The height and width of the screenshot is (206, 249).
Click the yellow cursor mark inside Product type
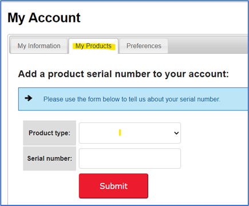coord(120,133)
